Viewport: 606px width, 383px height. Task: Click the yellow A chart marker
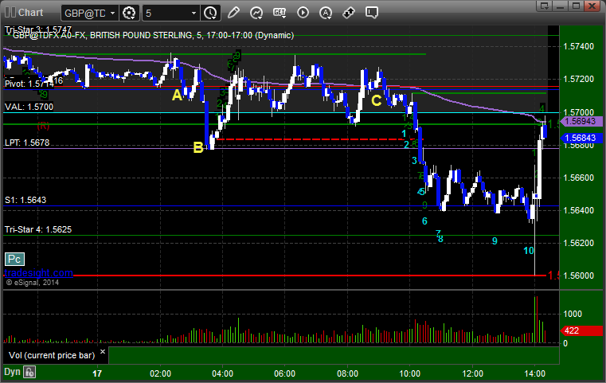(x=177, y=95)
